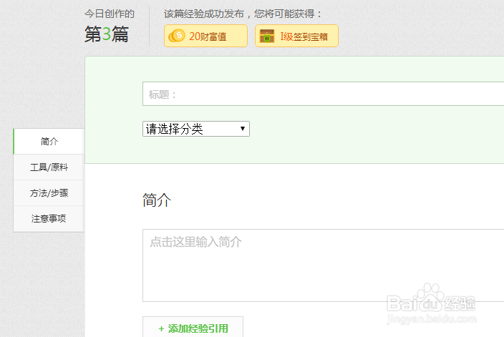Screen dimensions: 504x337
Task: Select the 简介 sidebar tab
Action: tap(49, 142)
